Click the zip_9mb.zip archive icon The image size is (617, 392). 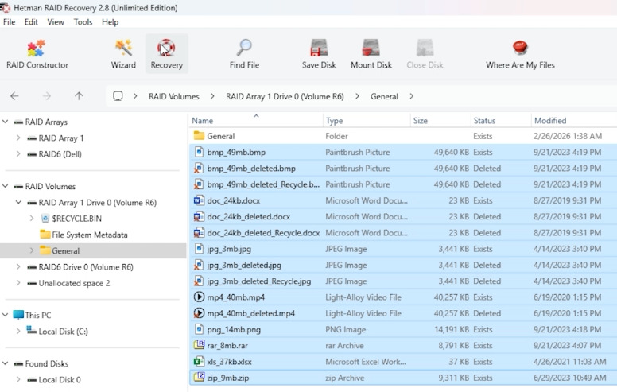pos(199,378)
